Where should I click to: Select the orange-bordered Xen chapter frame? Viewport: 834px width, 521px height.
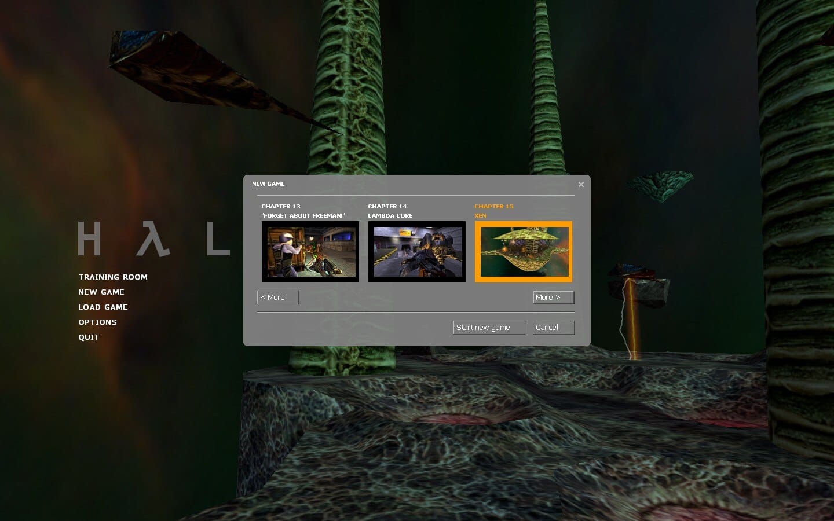click(x=523, y=251)
